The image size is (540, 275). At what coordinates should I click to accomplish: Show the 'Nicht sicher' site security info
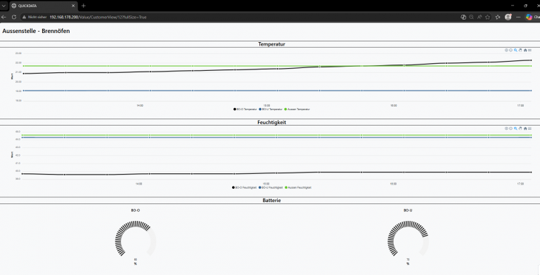click(x=34, y=17)
